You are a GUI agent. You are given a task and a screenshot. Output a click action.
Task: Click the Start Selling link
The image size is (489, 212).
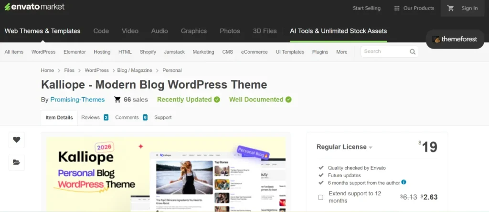(x=366, y=8)
